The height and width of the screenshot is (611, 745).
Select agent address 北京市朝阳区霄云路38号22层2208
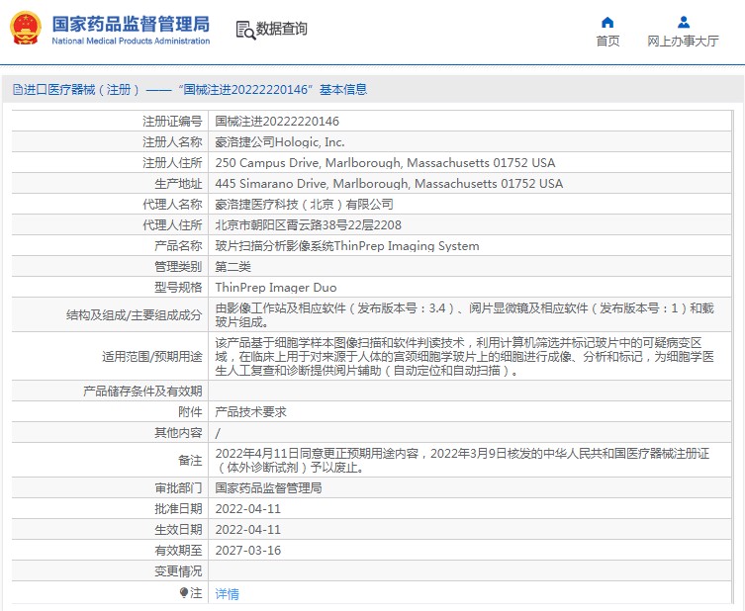tap(309, 225)
